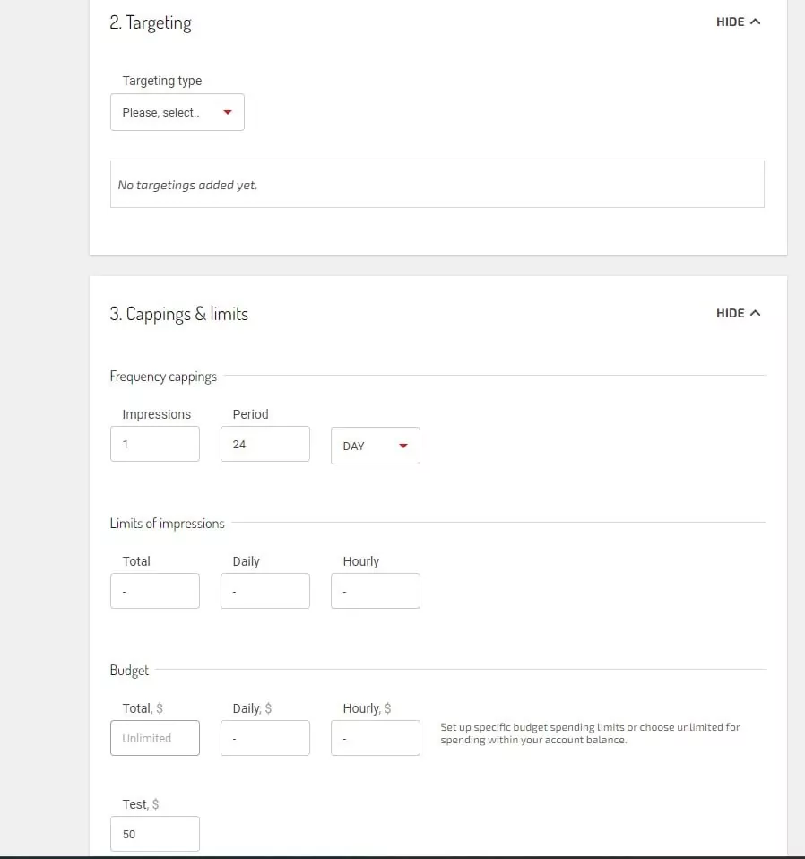This screenshot has height=859, width=805.
Task: Focus the Test budget field showing 50
Action: tap(154, 834)
